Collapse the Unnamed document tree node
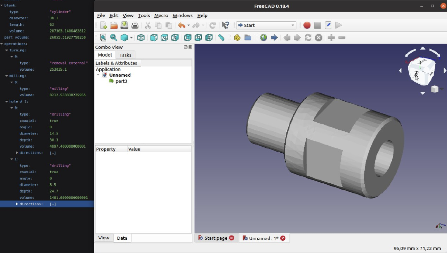447x253 pixels. [x=98, y=75]
